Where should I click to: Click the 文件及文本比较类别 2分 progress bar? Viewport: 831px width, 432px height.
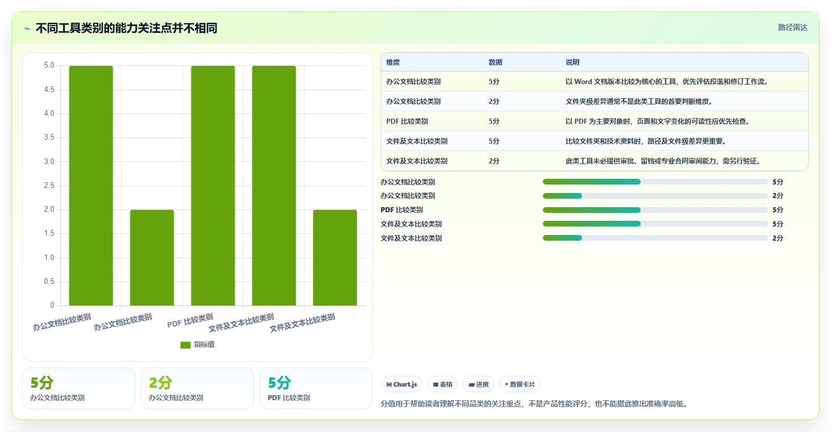655,238
